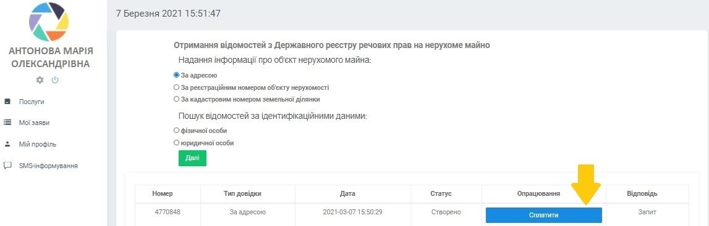
Task: Click the power logout icon
Action: (55, 80)
